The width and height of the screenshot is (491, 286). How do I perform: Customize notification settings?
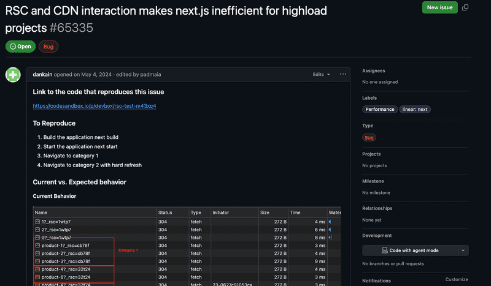click(x=457, y=279)
